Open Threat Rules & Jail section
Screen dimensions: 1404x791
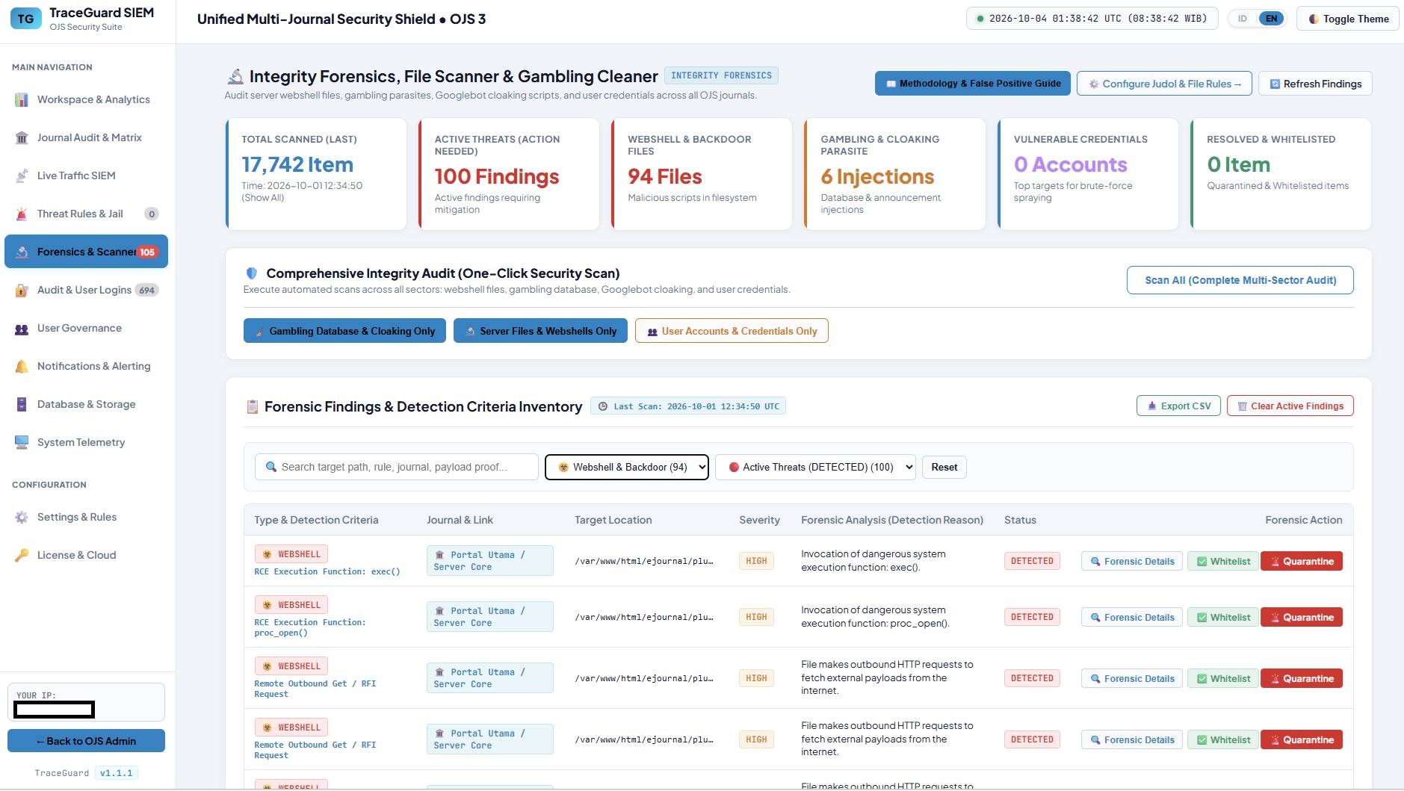86,214
